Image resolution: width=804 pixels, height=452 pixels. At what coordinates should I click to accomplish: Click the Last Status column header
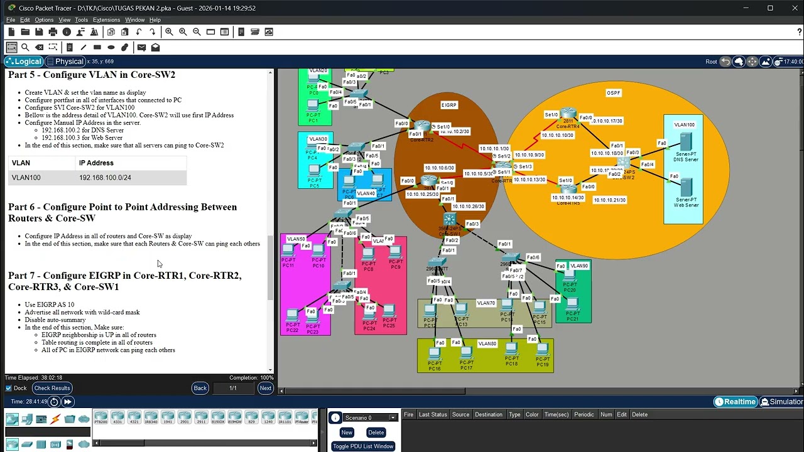(433, 414)
